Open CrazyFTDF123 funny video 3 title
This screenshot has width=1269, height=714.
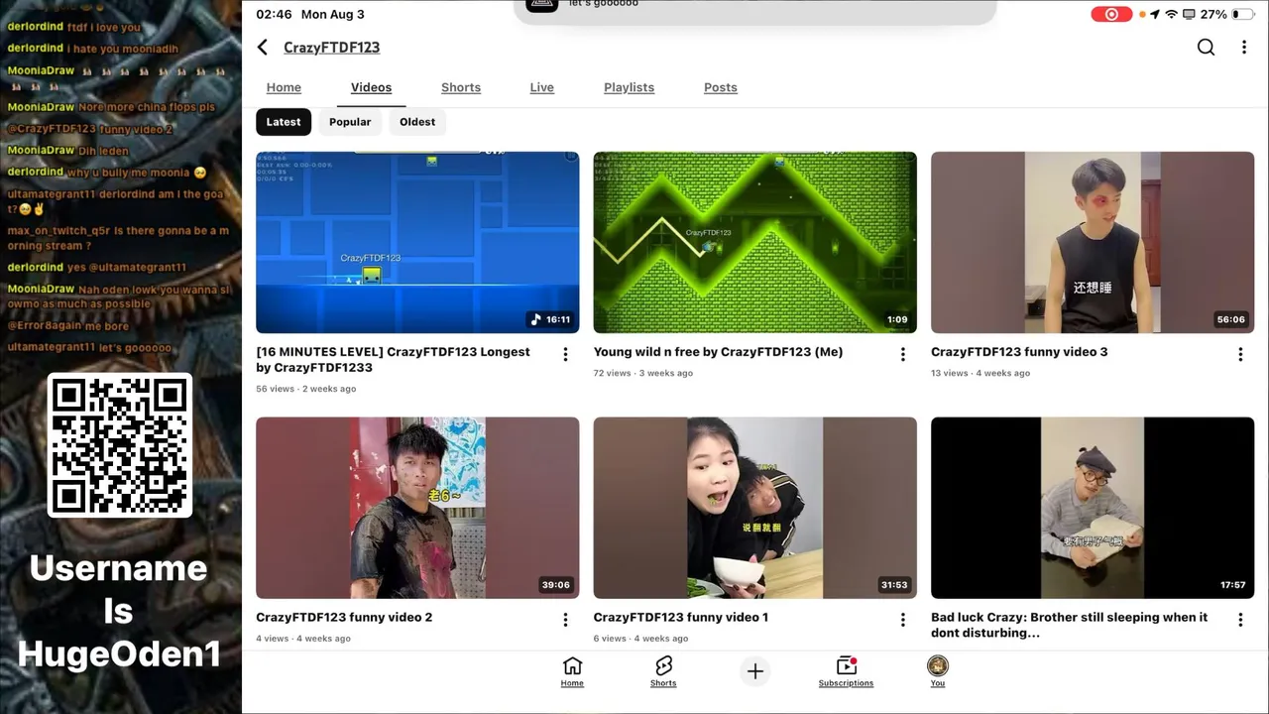(x=1019, y=352)
